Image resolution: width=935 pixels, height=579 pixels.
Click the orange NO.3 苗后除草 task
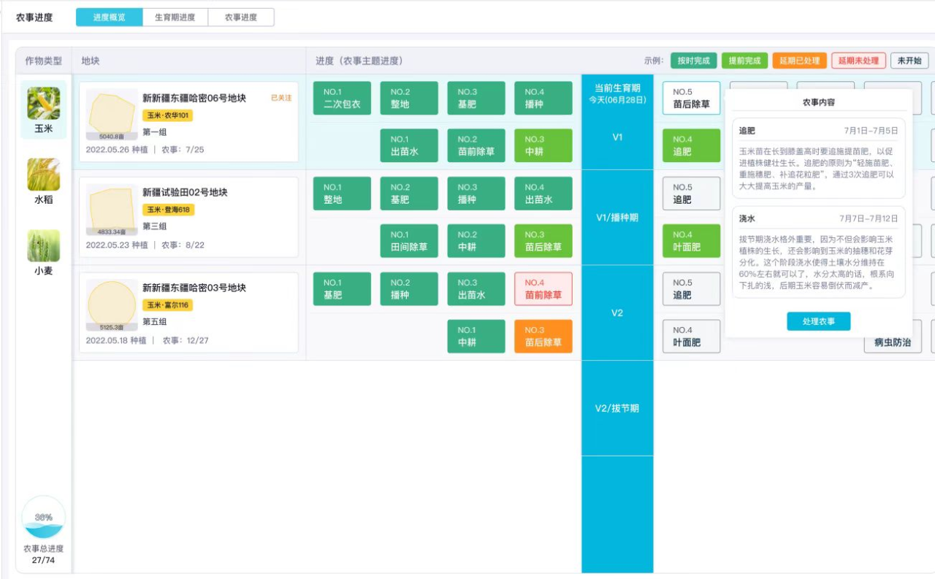pos(543,337)
